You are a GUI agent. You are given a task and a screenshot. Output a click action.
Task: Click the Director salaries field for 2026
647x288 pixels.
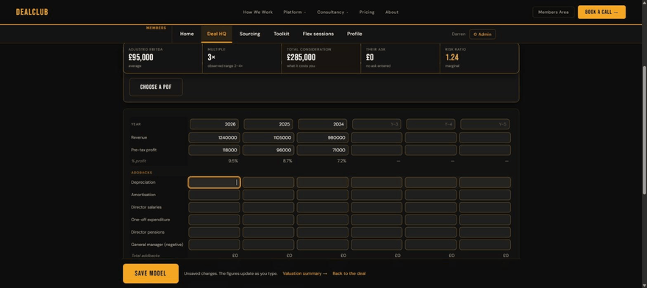coord(214,207)
